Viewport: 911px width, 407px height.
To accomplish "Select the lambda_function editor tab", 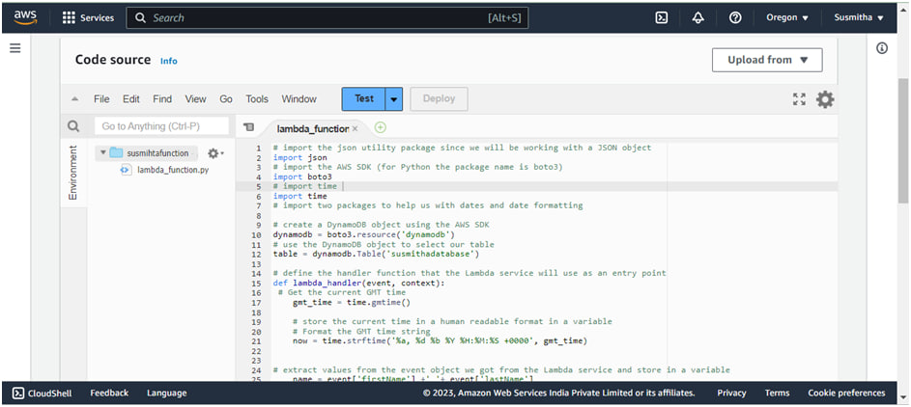I will 313,128.
